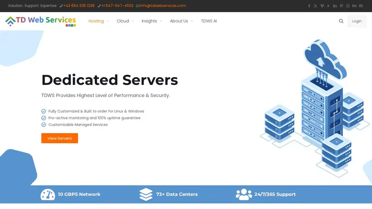Viewport: 372px width, 209px height.
Task: Click the 24/7/365 Support people icon
Action: point(244,194)
